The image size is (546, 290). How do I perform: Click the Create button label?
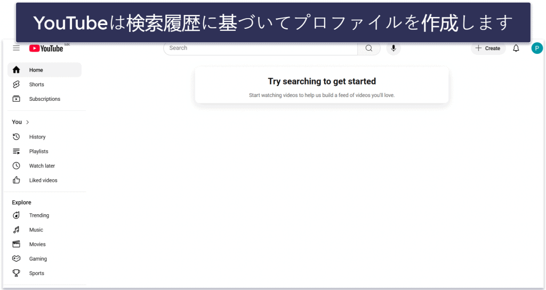[492, 49]
